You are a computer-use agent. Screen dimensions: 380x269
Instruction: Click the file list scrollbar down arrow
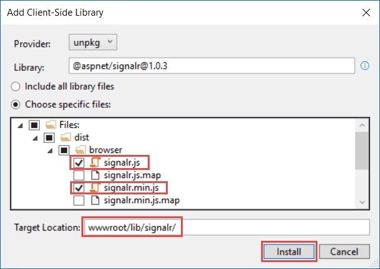click(x=362, y=203)
